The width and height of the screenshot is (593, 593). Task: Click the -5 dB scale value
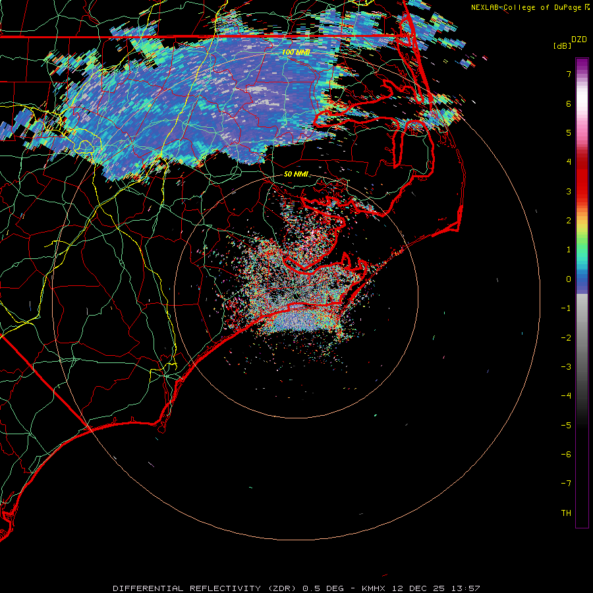(x=566, y=426)
